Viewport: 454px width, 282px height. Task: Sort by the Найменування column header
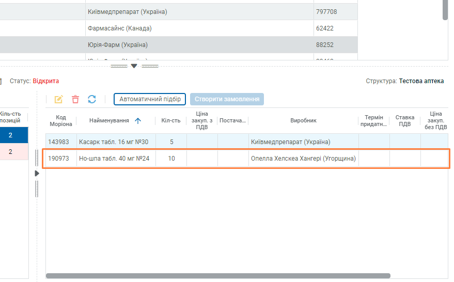[109, 120]
